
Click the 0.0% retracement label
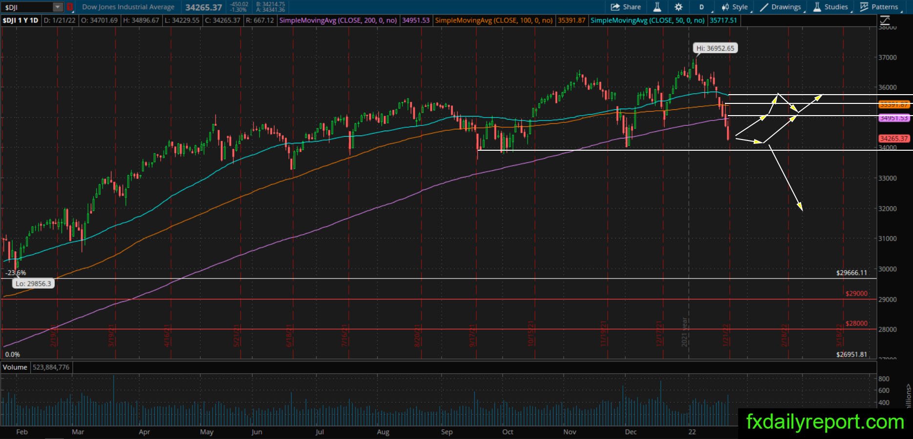pyautogui.click(x=12, y=355)
